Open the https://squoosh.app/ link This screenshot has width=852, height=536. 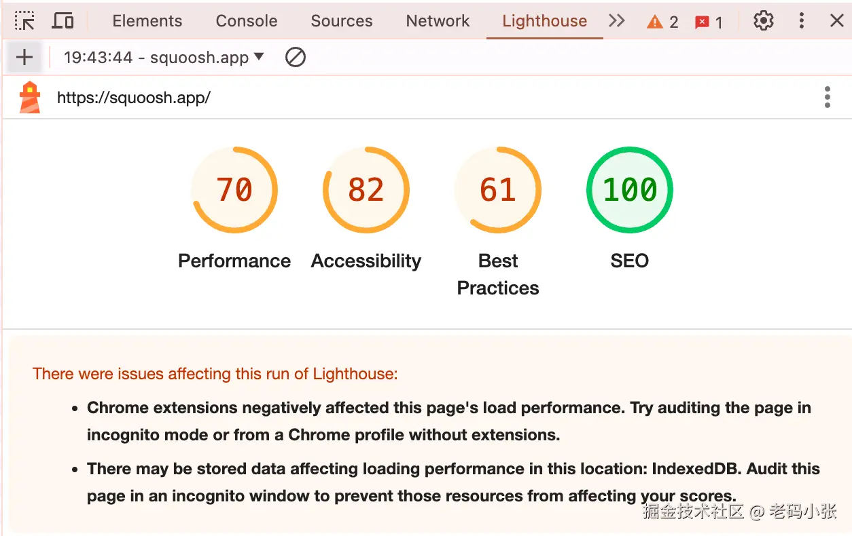coord(134,98)
